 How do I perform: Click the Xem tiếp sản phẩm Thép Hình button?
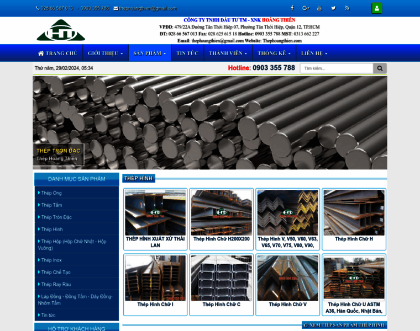(x=344, y=325)
